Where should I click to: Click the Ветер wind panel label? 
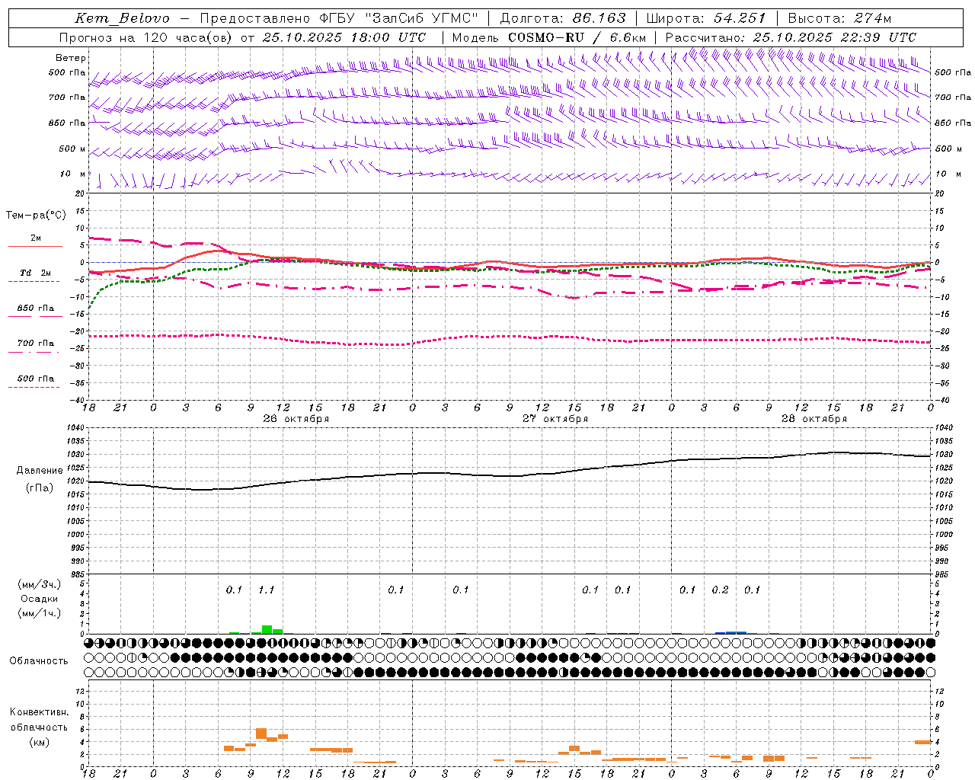(x=71, y=58)
